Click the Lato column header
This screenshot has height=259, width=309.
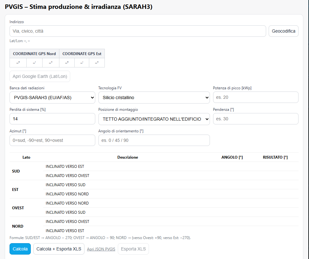coord(26,157)
